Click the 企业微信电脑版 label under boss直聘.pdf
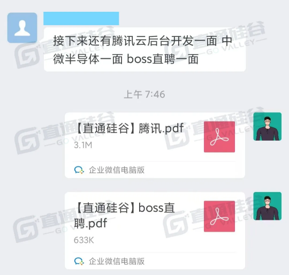Viewport: 289px width, 275px height. pyautogui.click(x=117, y=261)
